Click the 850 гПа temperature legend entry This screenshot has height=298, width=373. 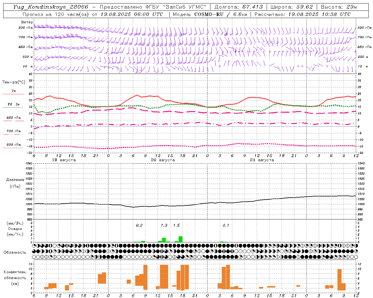point(13,118)
